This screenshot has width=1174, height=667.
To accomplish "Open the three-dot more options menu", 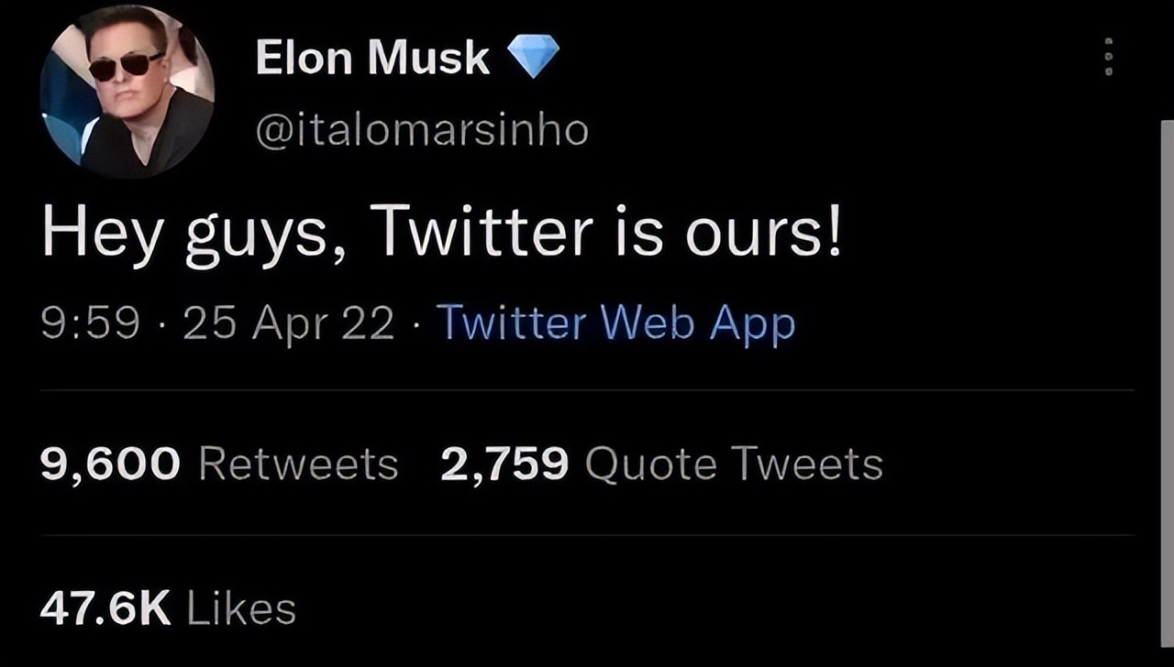I will click(x=1109, y=57).
